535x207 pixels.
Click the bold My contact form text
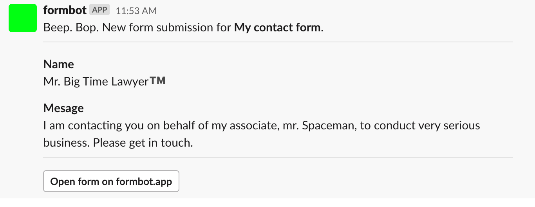(277, 28)
